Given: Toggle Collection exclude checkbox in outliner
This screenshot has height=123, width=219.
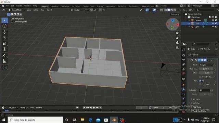Looking at the screenshot, I should (209, 17).
